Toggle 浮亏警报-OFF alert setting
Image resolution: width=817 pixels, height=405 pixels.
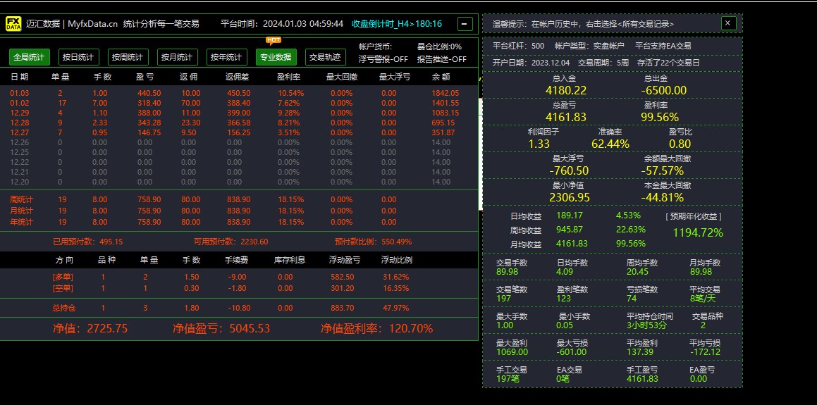(x=383, y=59)
